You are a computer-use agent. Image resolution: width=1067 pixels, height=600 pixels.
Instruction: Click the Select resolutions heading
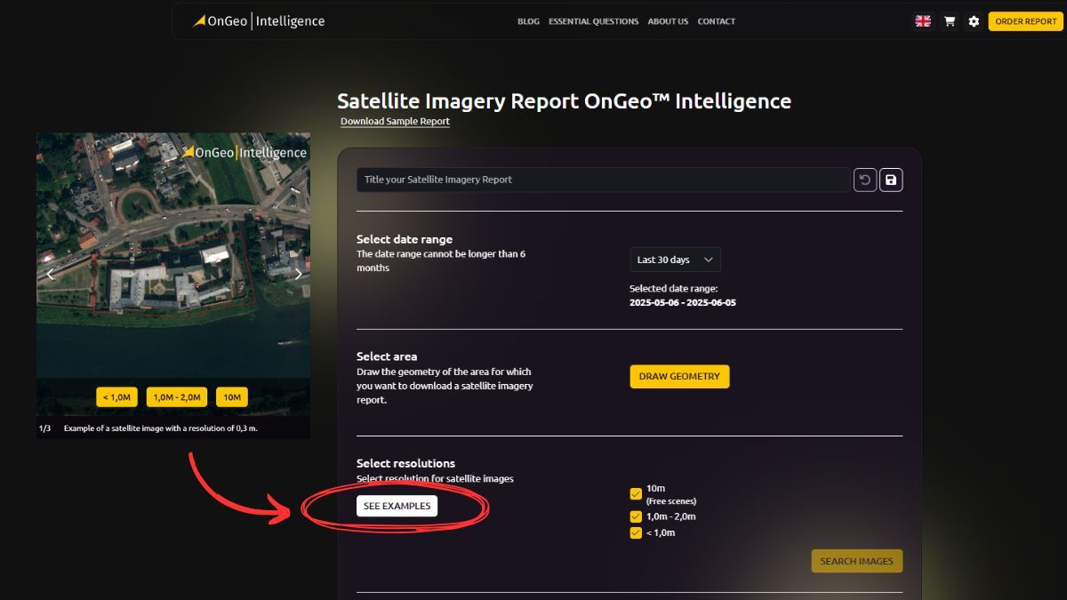tap(405, 463)
